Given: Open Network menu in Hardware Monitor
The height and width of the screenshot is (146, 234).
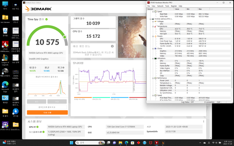Looking at the screenshot, I should pos(160,6).
